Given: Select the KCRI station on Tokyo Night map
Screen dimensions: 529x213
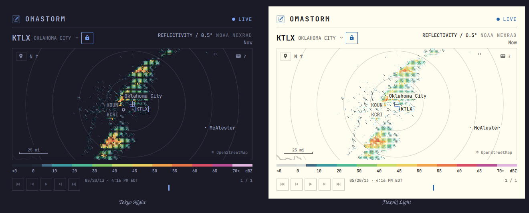Looking at the screenshot, I should coord(113,115).
